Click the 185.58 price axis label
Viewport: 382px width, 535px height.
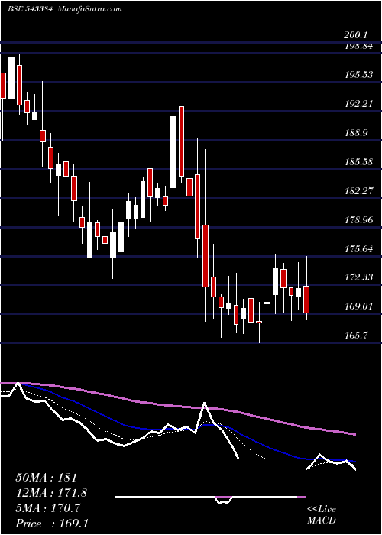(358, 162)
